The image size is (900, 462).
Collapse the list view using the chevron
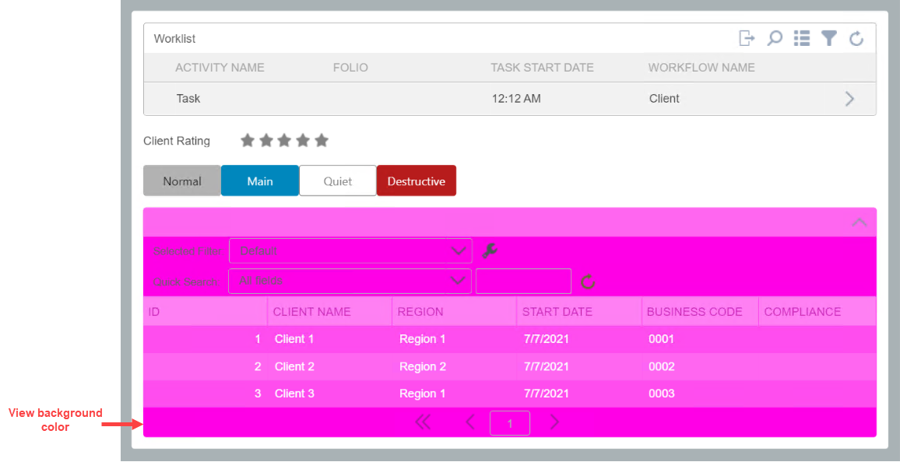point(859,222)
